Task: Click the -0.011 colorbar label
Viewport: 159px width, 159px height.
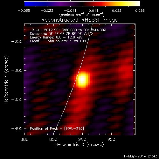Action: pyautogui.click(x=70, y=10)
